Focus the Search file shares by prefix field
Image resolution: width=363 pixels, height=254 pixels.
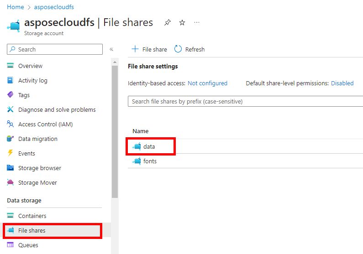click(245, 101)
